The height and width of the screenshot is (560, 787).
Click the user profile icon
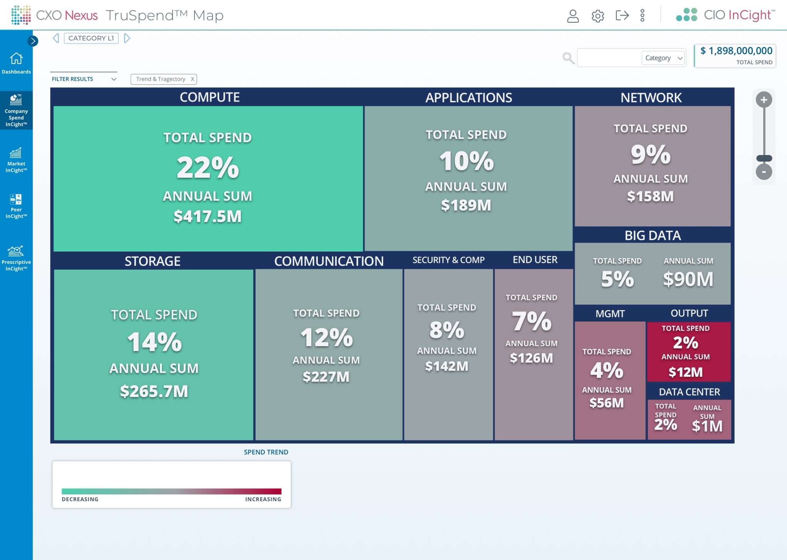point(573,15)
